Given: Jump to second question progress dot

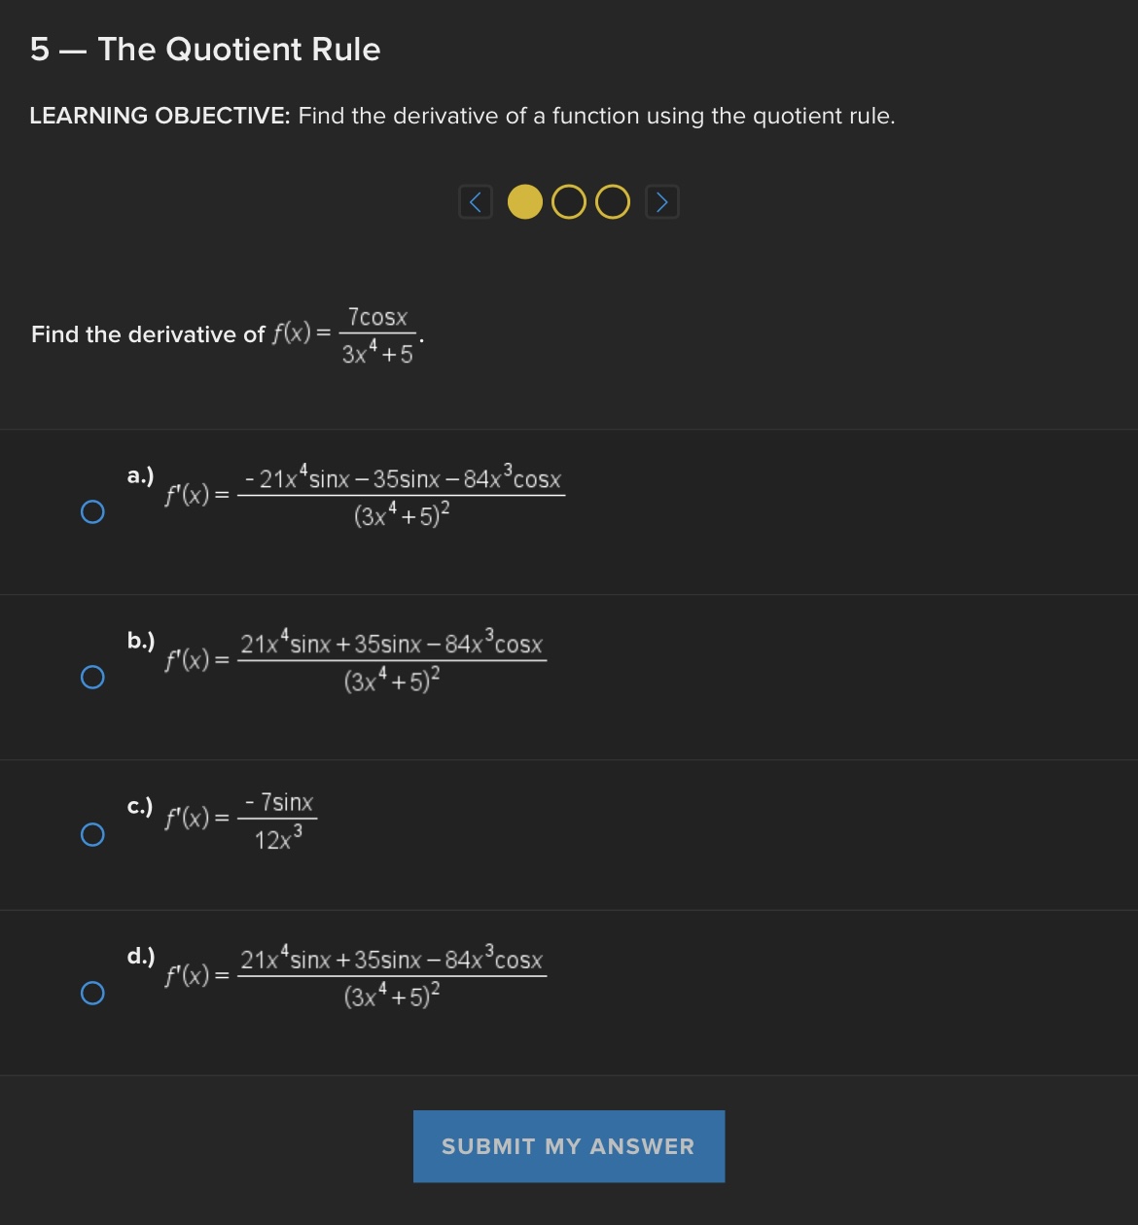Looking at the screenshot, I should (x=568, y=203).
